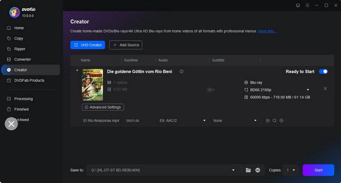
Task: Choose output folder with the folder icon
Action: click(248, 170)
